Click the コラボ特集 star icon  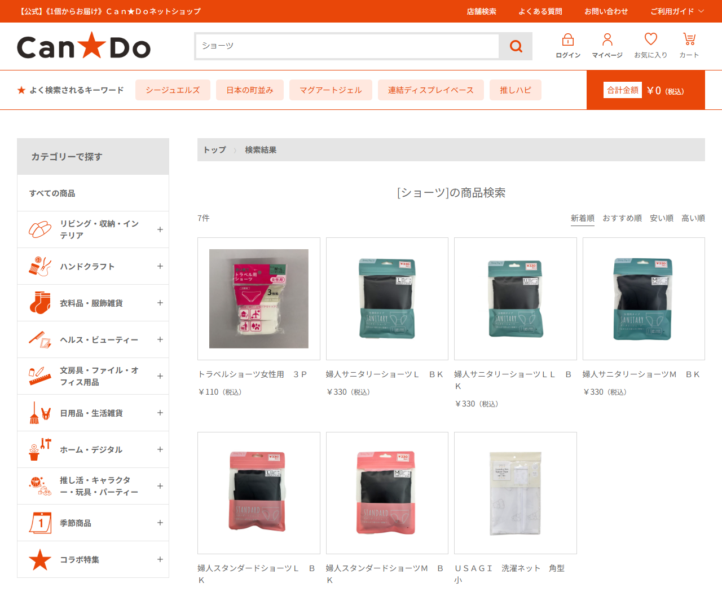(40, 559)
